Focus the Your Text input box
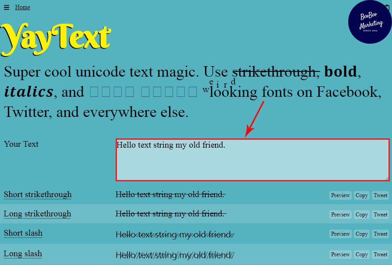Viewport: 392px width, 265px height. click(x=252, y=160)
